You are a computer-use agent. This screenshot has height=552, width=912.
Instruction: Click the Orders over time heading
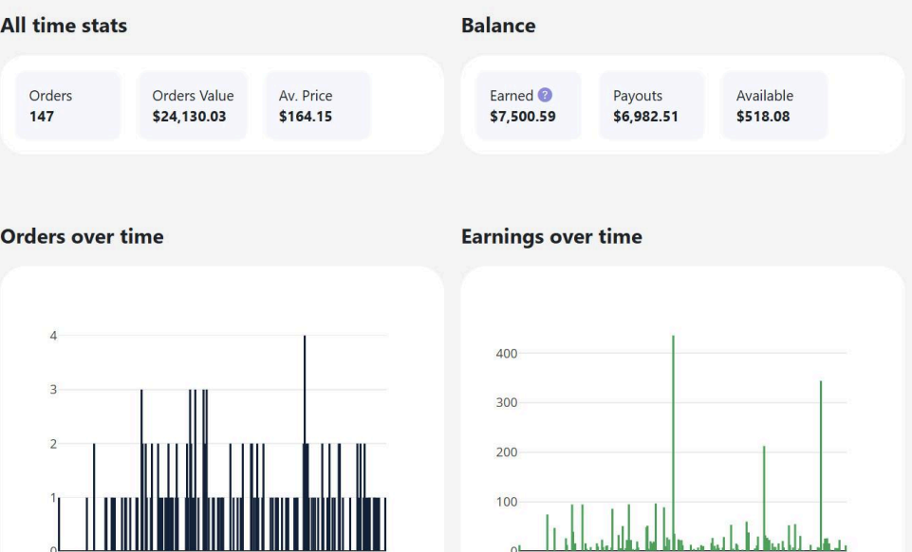(x=82, y=237)
